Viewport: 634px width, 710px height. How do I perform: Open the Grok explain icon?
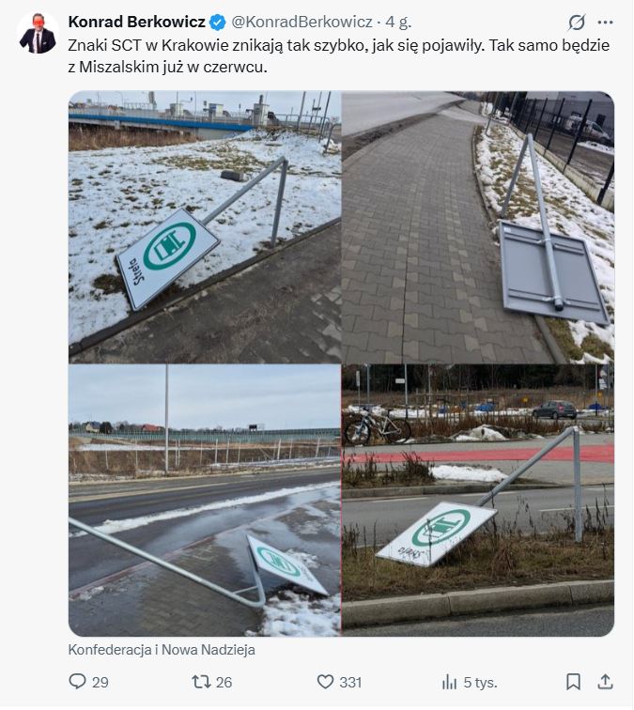click(577, 22)
